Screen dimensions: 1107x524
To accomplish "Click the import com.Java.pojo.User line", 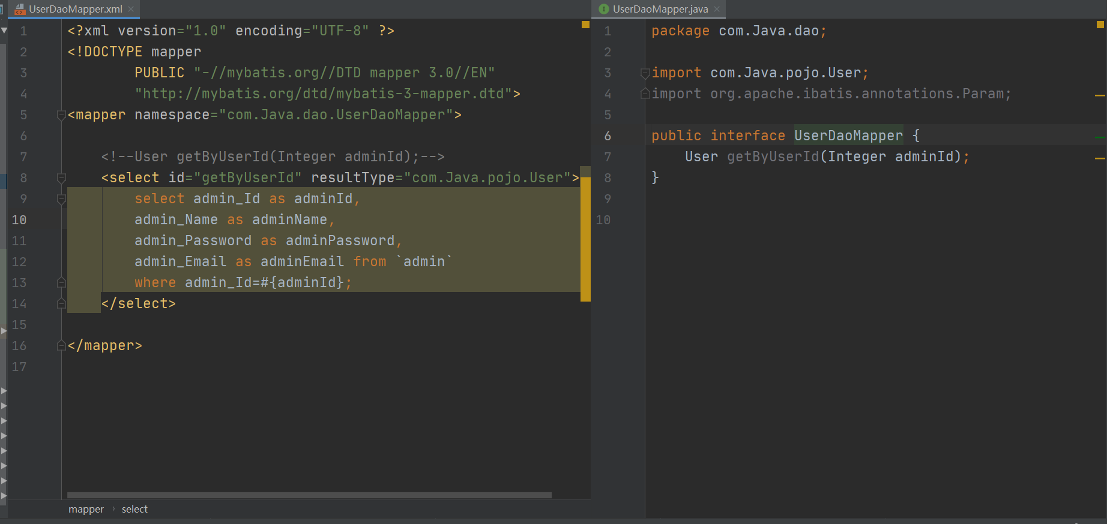I will click(x=760, y=73).
